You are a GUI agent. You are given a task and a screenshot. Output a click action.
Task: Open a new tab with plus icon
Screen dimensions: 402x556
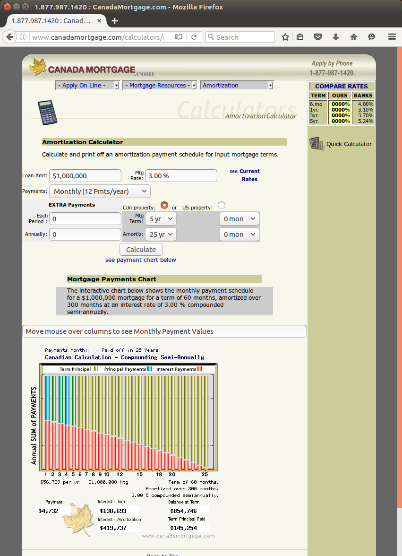pos(115,21)
